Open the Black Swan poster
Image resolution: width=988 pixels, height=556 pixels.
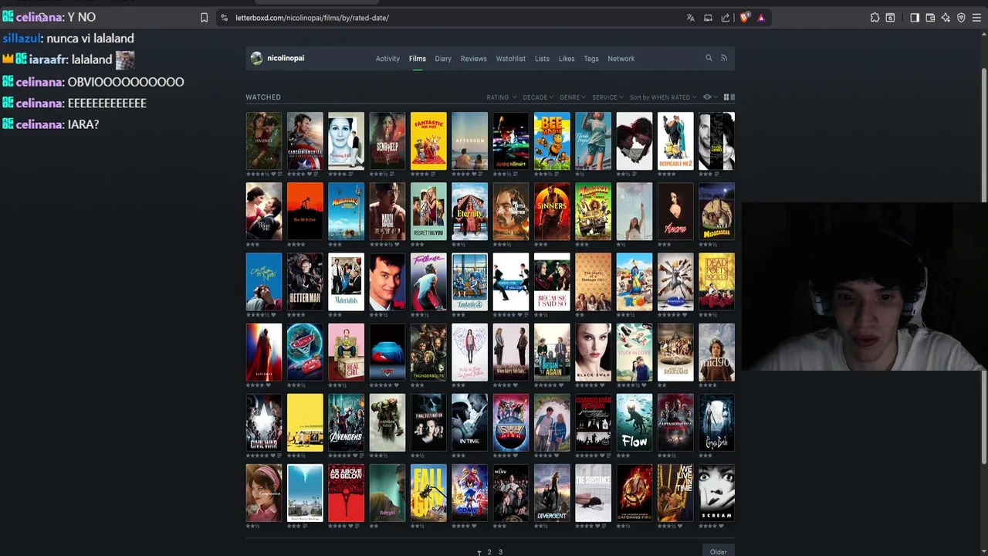pyautogui.click(x=593, y=352)
